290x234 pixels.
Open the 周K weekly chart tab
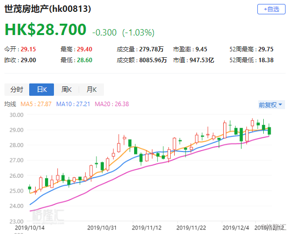click(67, 89)
